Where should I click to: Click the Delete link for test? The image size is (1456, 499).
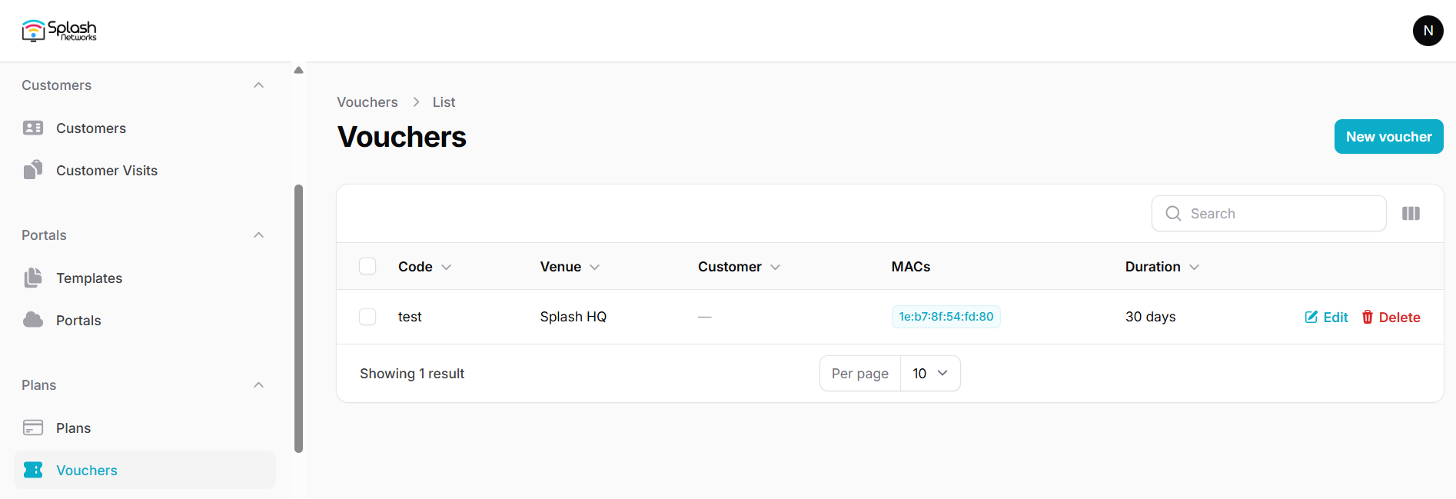coord(1391,317)
